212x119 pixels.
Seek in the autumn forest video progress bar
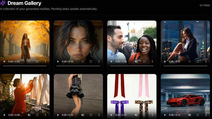coord(25,66)
